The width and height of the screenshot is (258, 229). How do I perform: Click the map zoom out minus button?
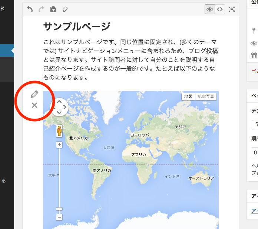[x=59, y=217]
